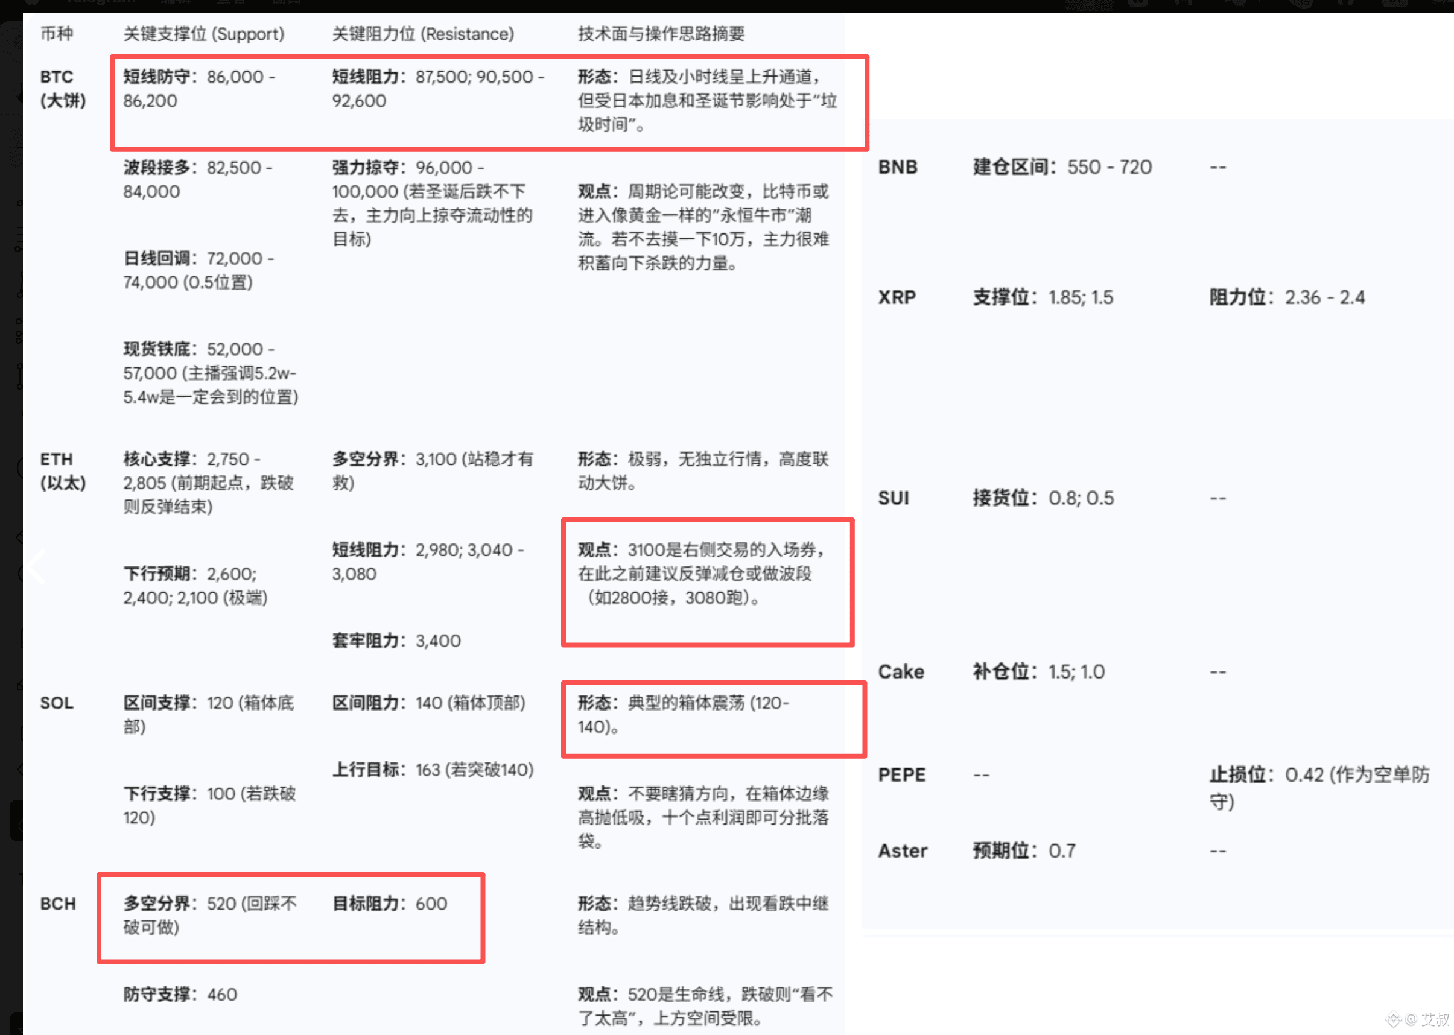The height and width of the screenshot is (1035, 1454).
Task: Click the BCH row label
Action: 58,904
